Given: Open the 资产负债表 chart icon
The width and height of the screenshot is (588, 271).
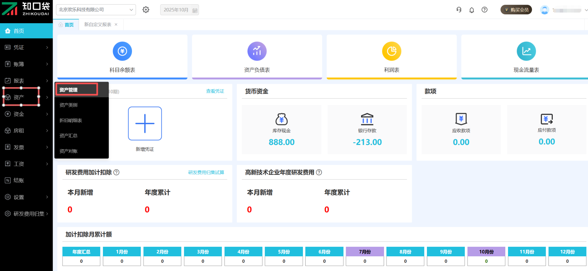Looking at the screenshot, I should coord(257,51).
